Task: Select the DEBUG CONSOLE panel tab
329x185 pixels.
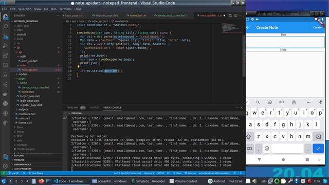Action: tap(112, 107)
